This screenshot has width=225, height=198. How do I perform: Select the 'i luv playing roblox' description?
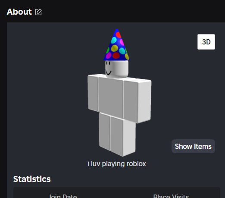coord(117,164)
